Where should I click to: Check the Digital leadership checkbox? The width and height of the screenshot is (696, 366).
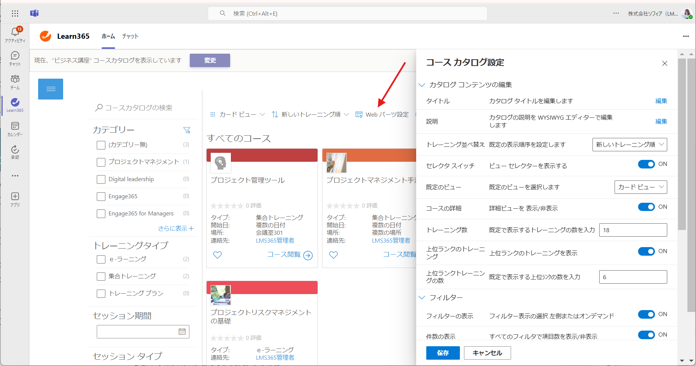pyautogui.click(x=101, y=179)
